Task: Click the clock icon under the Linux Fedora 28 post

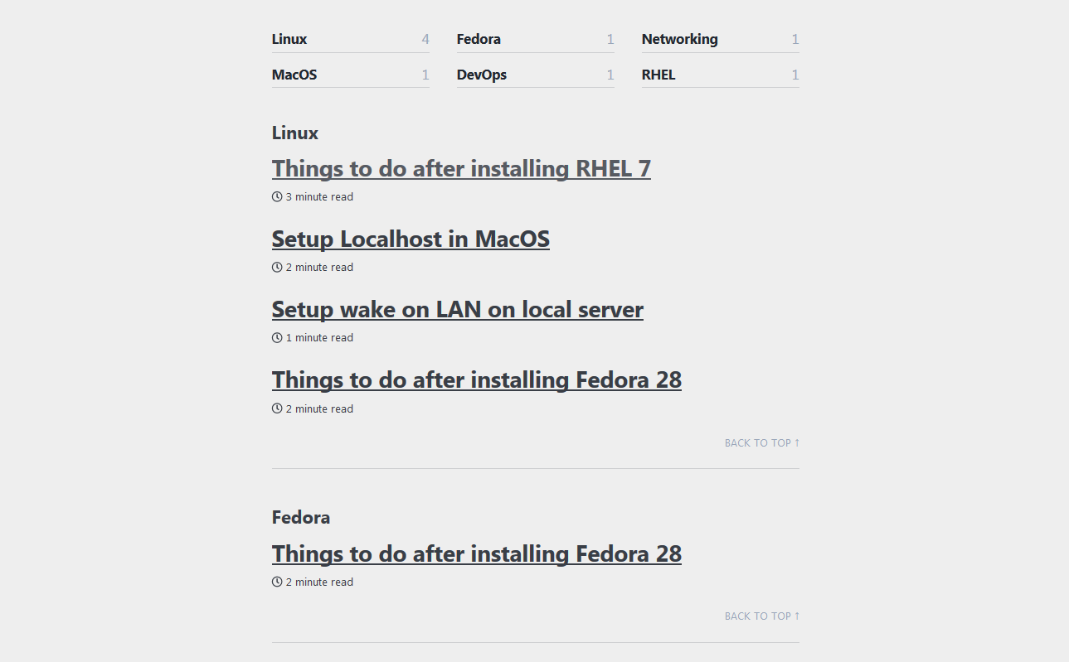Action: pos(276,408)
